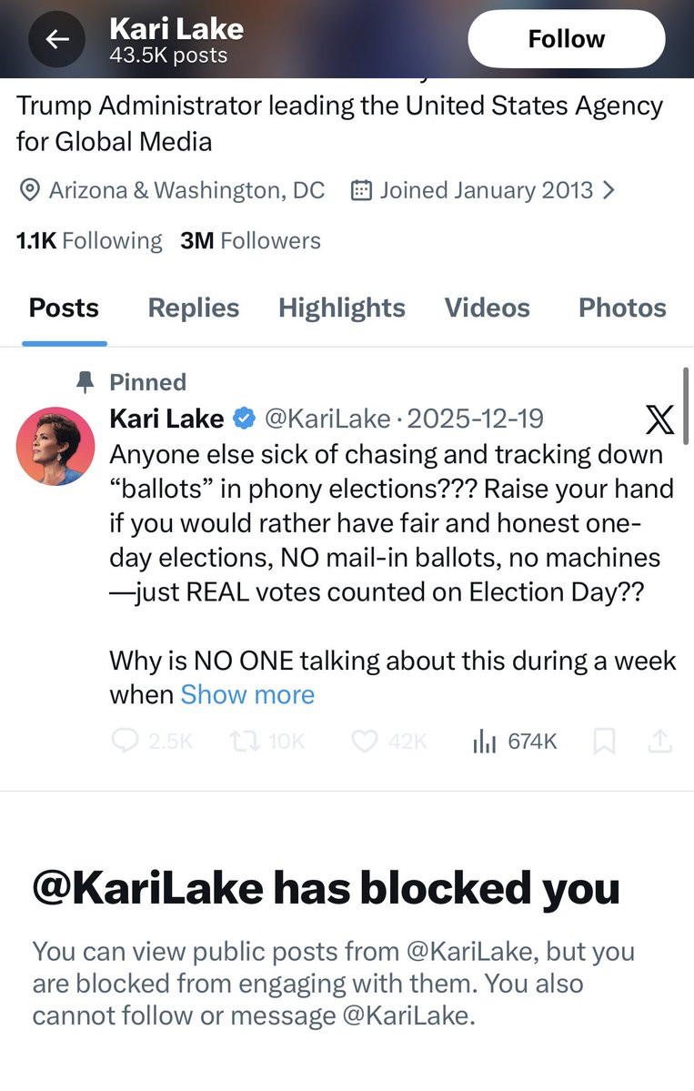Tap the back arrow icon
The width and height of the screenshot is (694, 1091).
(58, 39)
